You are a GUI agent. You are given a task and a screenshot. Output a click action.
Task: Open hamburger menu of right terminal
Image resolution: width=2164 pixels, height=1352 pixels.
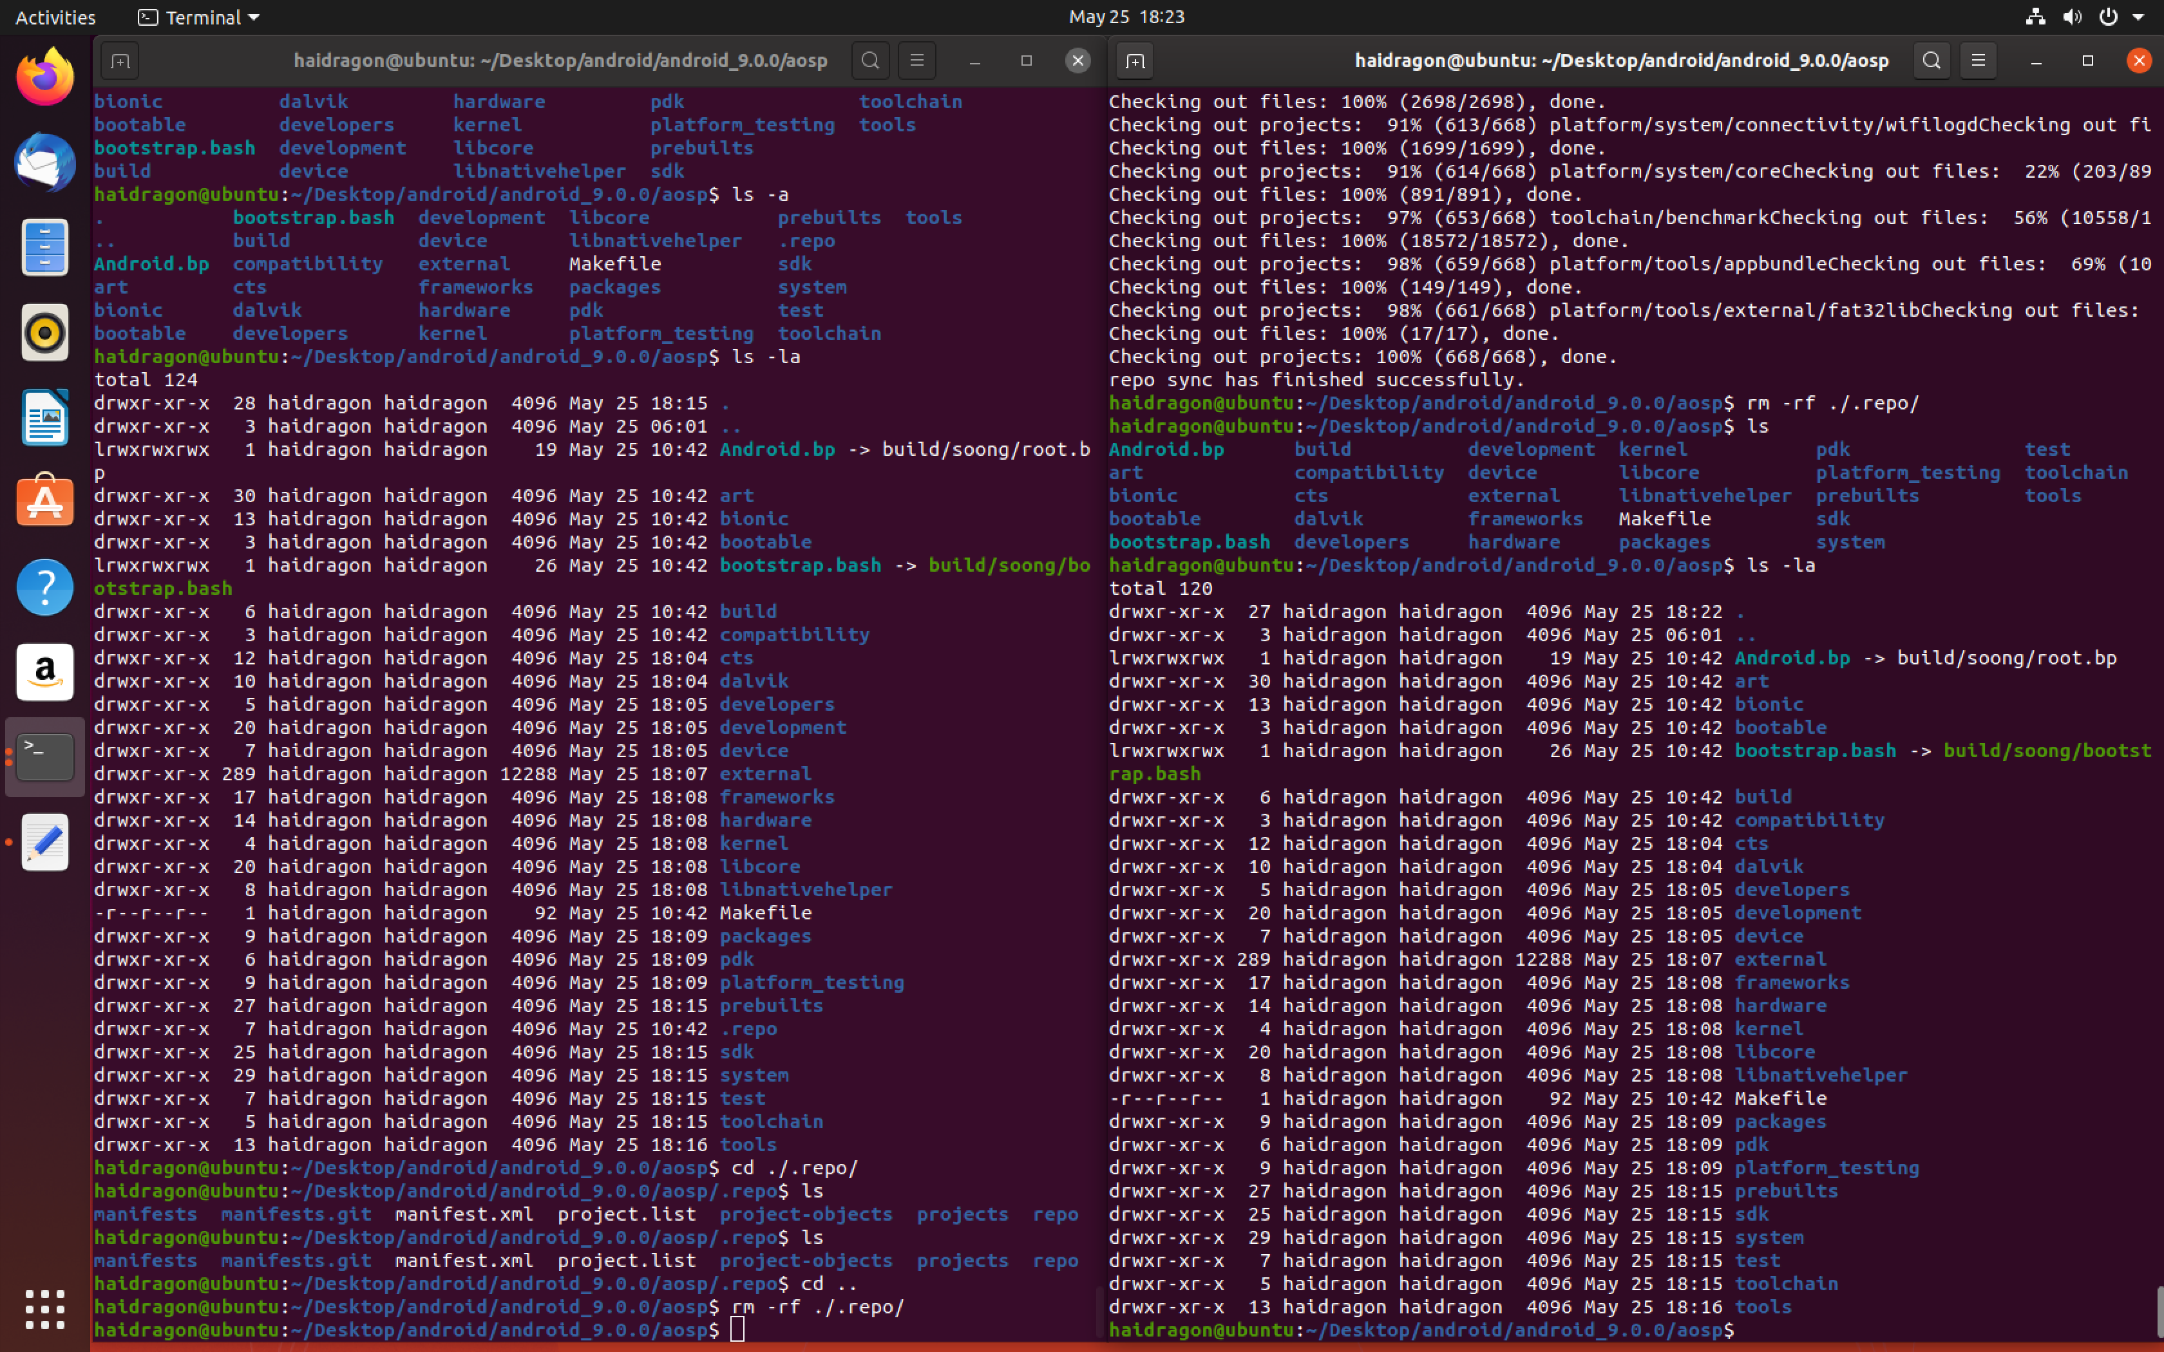1978,61
